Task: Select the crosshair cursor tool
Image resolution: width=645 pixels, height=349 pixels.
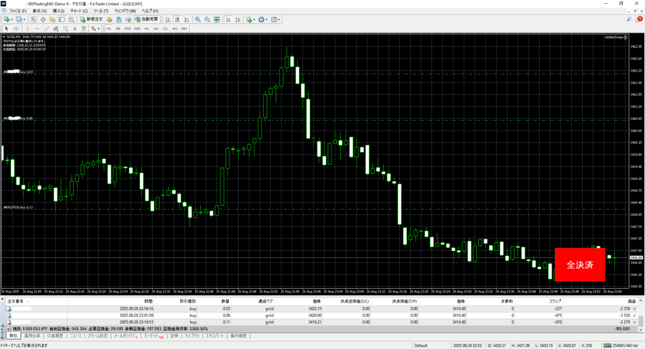Action: [x=16, y=28]
